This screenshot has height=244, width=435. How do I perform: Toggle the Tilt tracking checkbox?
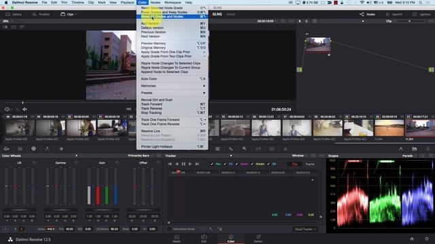pos(225,164)
